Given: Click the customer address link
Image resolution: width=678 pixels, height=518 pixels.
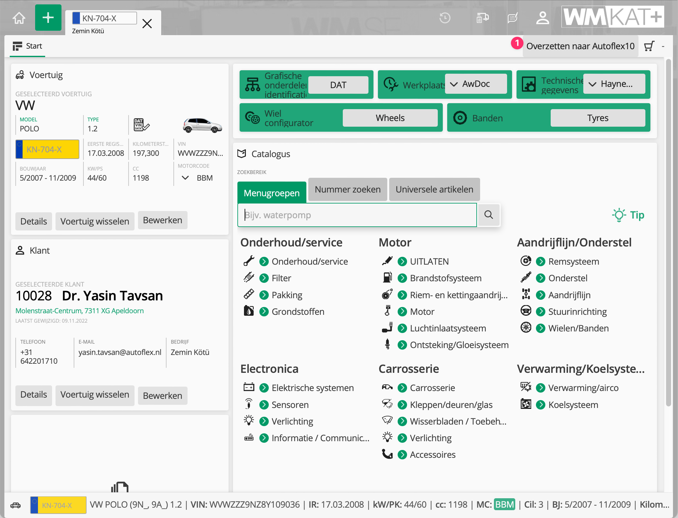Looking at the screenshot, I should tap(80, 311).
